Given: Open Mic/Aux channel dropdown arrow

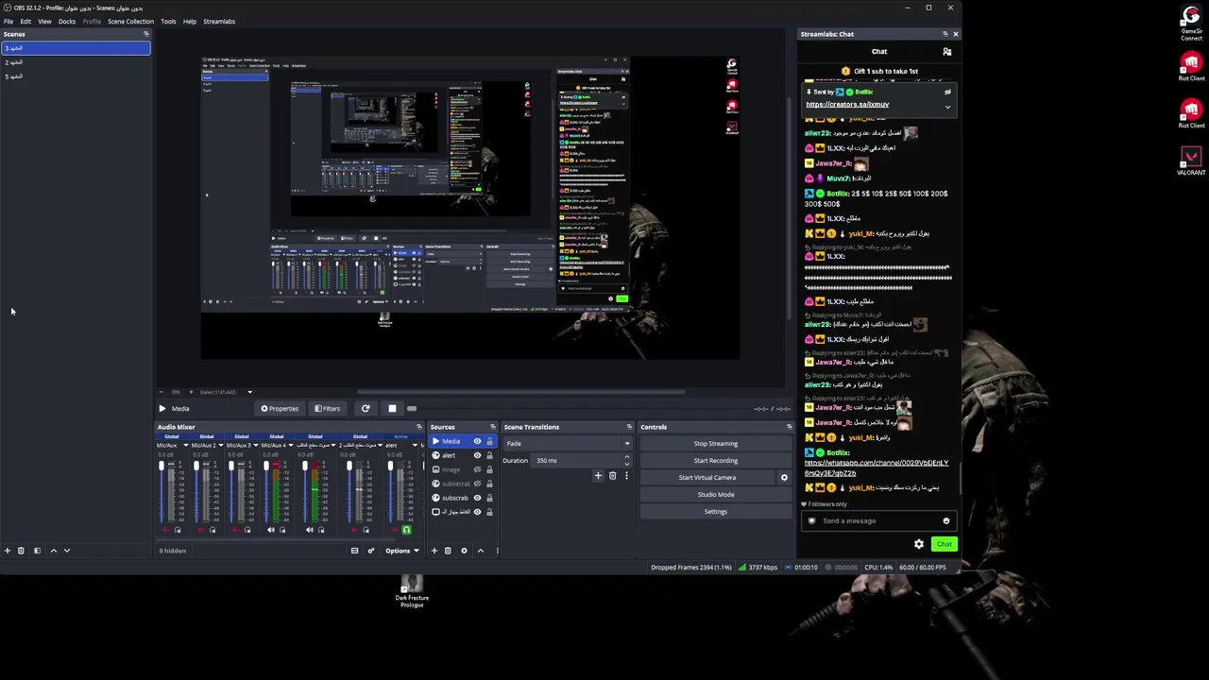Looking at the screenshot, I should pyautogui.click(x=185, y=446).
